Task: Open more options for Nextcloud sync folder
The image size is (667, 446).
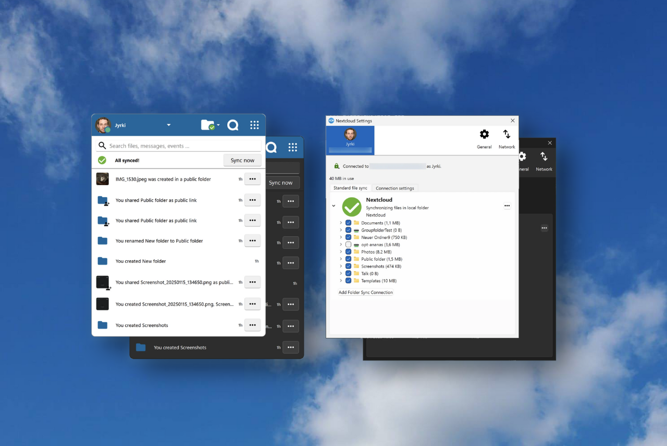Action: pyautogui.click(x=507, y=206)
